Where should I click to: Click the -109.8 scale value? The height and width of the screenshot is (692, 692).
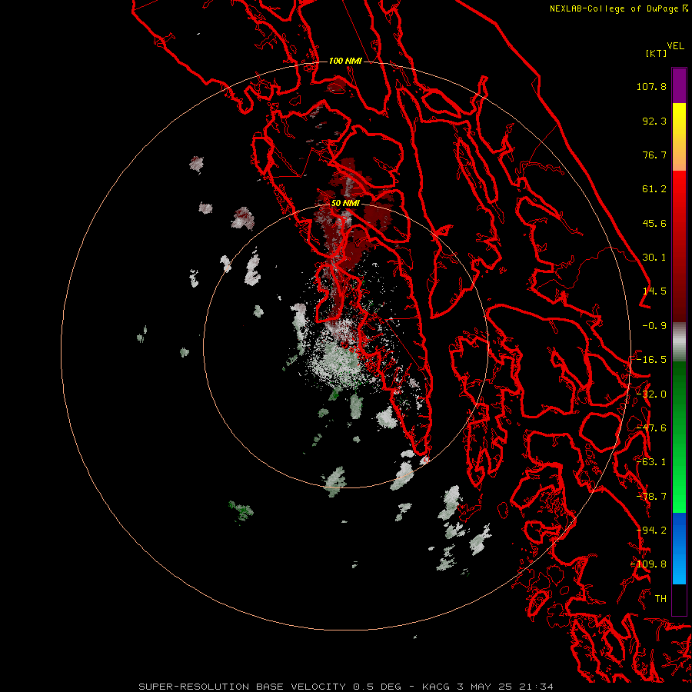pos(649,564)
